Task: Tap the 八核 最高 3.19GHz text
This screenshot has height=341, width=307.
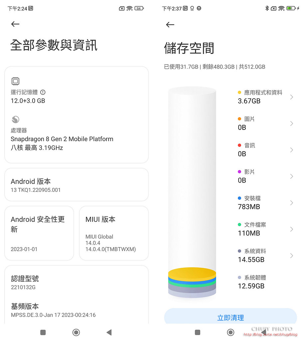Action: pos(37,148)
